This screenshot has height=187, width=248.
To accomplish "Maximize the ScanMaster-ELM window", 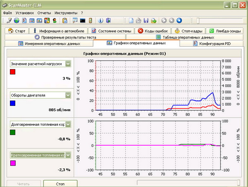I will click(x=235, y=5).
